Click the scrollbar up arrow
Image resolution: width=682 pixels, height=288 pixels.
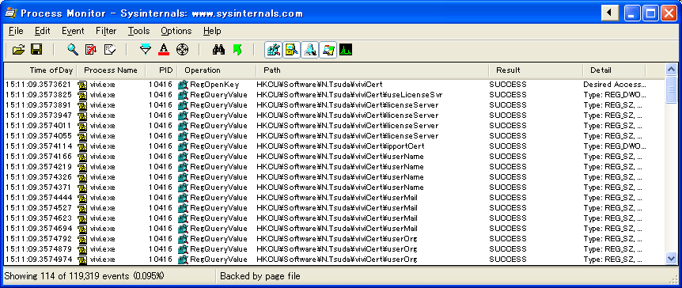pyautogui.click(x=671, y=69)
